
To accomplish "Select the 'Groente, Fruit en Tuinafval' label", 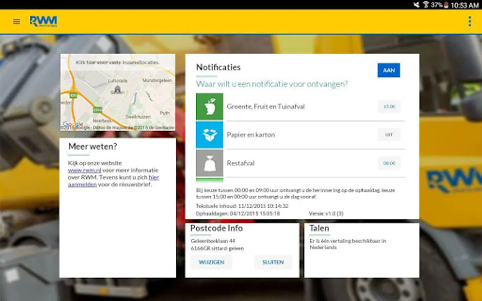I will tap(266, 107).
